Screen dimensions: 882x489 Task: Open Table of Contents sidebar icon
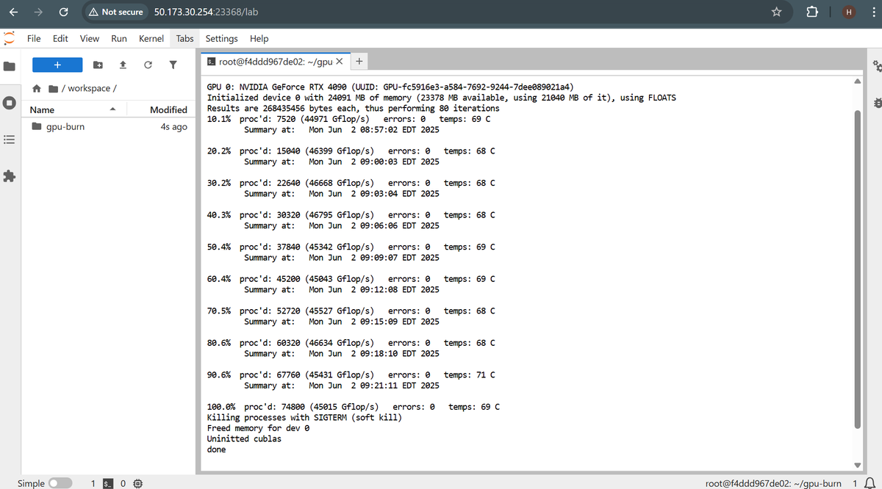pos(9,140)
